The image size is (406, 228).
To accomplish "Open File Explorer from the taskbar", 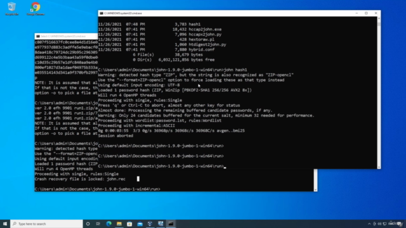I will point(119,224).
